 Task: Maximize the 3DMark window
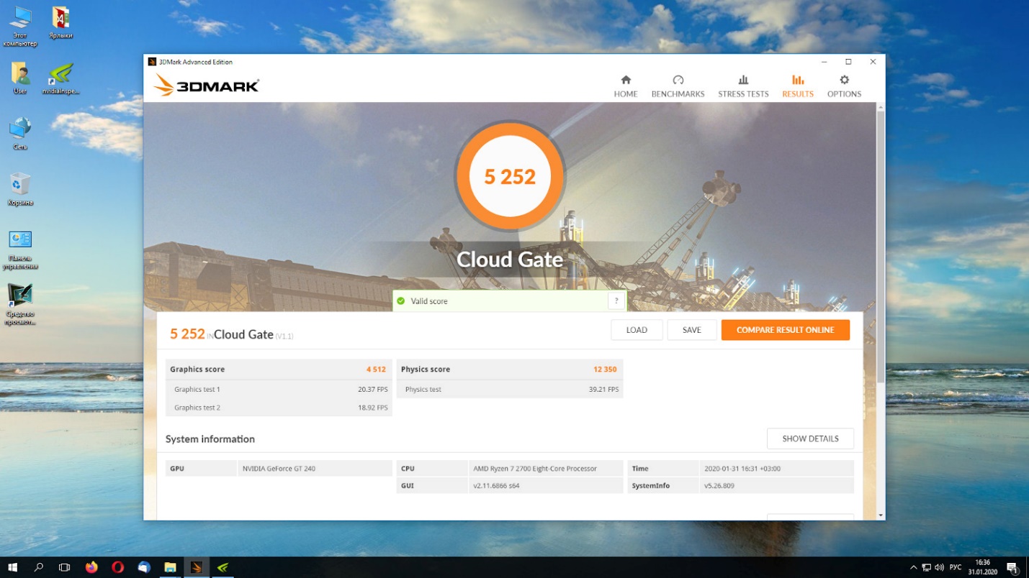[x=848, y=62]
